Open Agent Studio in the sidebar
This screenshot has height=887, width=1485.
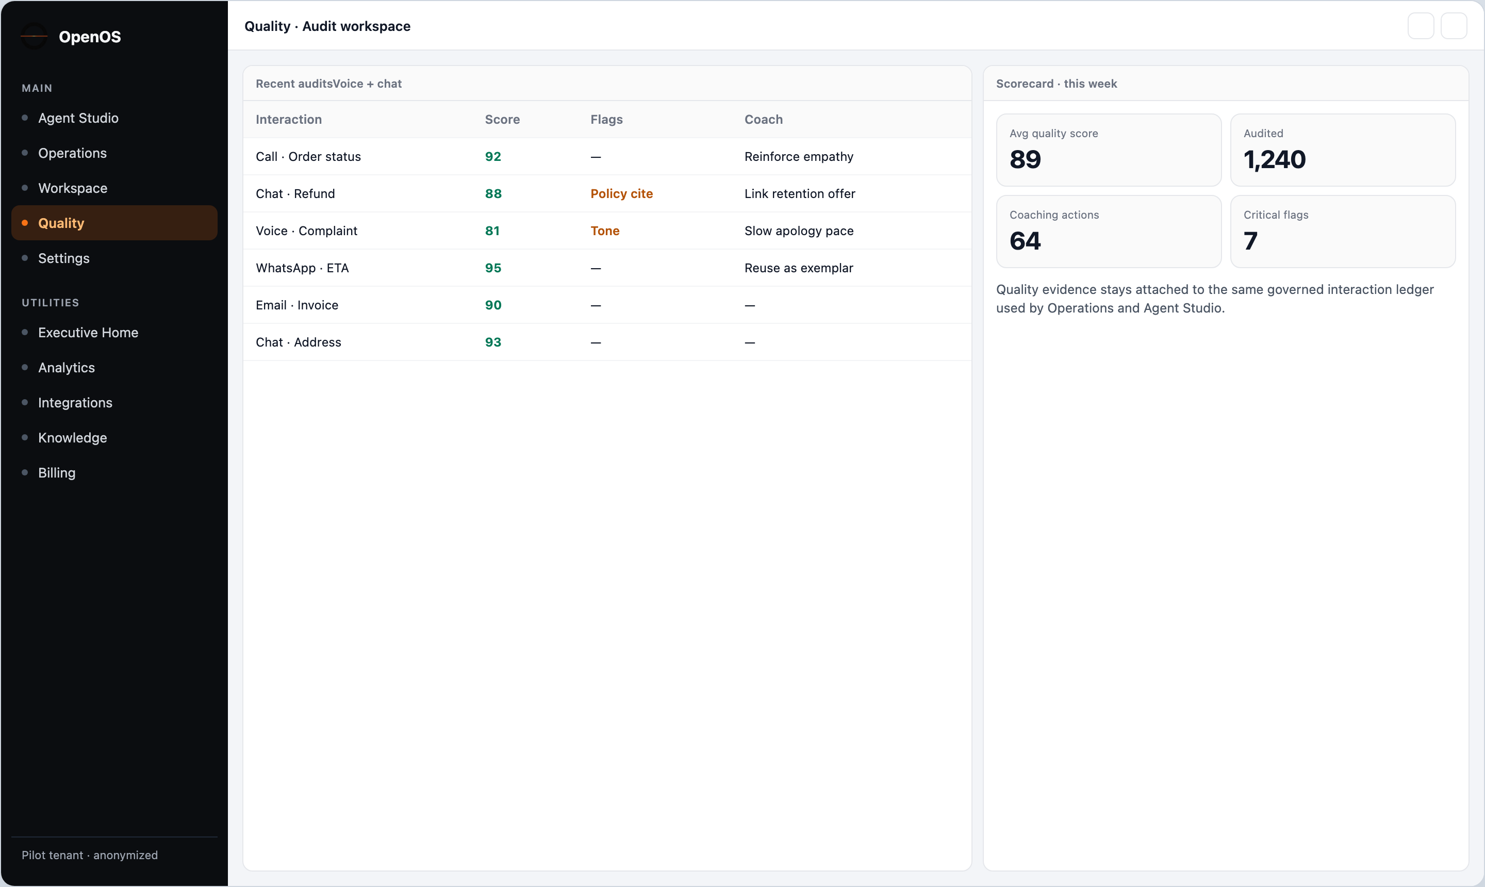click(x=114, y=118)
